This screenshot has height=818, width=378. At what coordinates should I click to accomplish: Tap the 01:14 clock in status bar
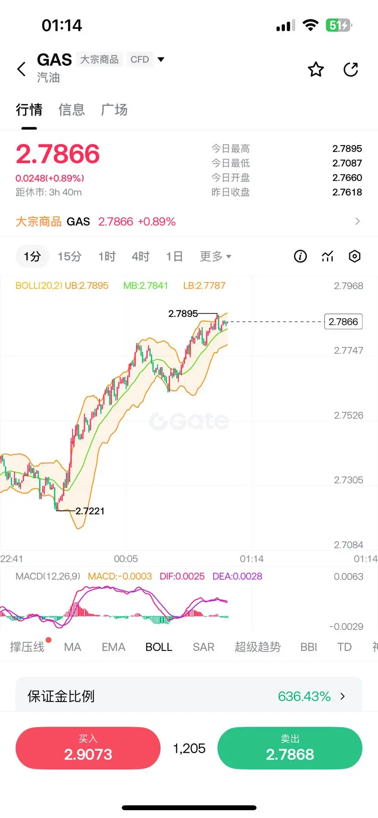(x=62, y=25)
